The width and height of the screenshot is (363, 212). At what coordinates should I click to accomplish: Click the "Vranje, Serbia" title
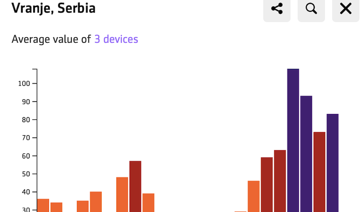53,8
